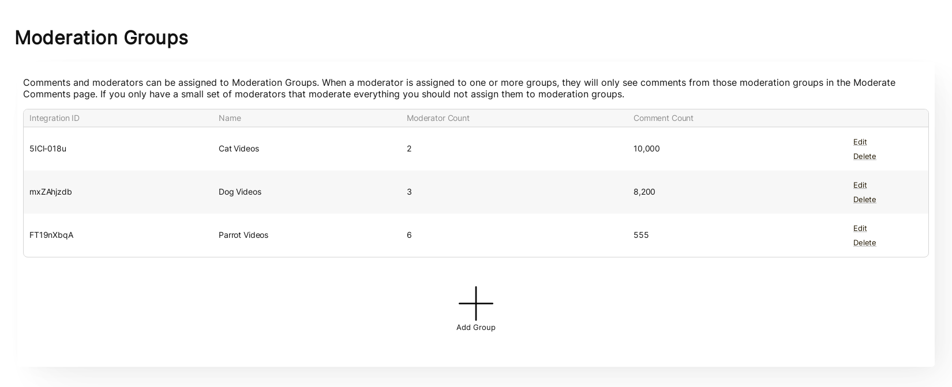952x387 pixels.
Task: Click the integration ID 5ICl-018u
Action: click(x=48, y=149)
